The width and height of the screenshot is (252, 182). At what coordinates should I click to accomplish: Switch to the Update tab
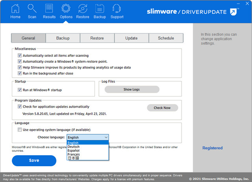click(132, 38)
